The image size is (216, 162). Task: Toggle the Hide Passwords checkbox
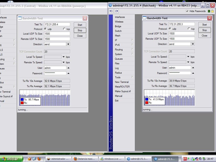[187, 11]
